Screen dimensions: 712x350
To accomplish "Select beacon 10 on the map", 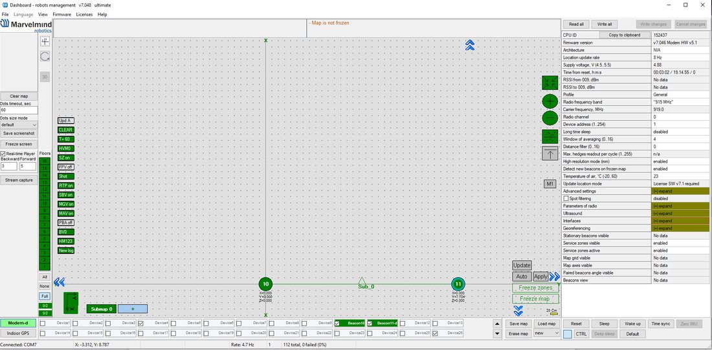I will pyautogui.click(x=265, y=284).
